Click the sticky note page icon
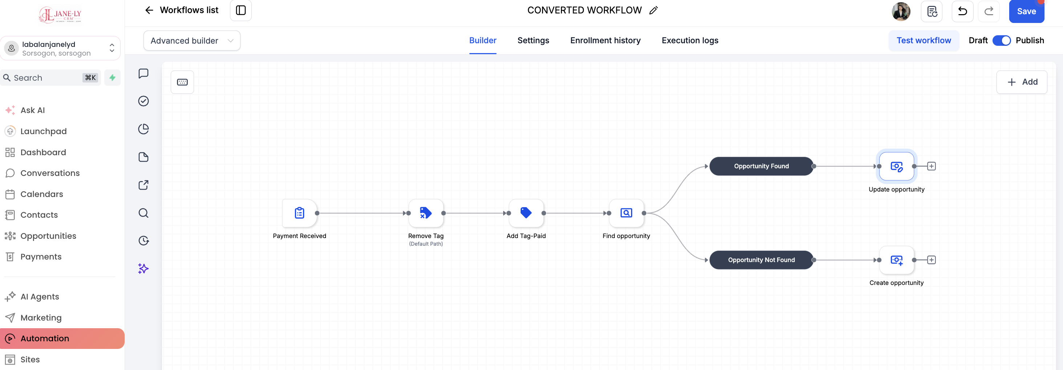 (143, 157)
